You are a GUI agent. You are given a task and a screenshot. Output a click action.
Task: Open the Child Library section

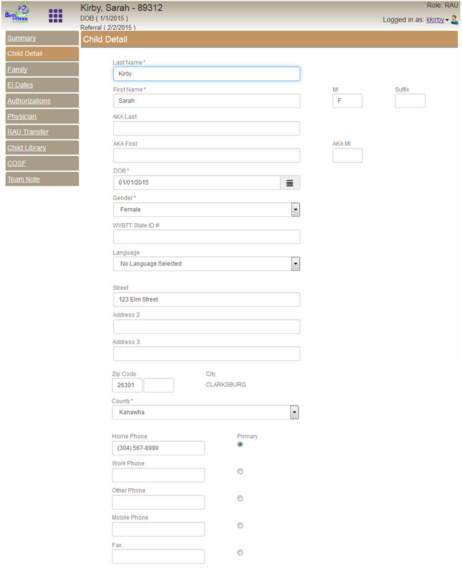pyautogui.click(x=42, y=148)
